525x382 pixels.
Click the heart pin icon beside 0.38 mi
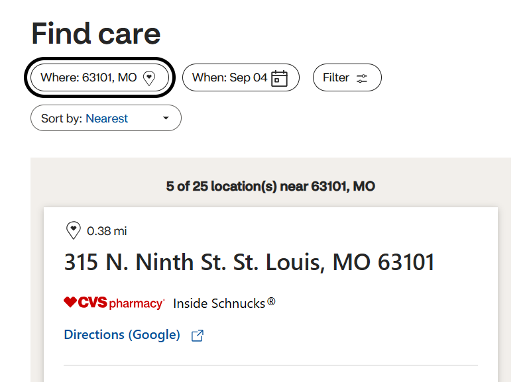[x=74, y=230]
